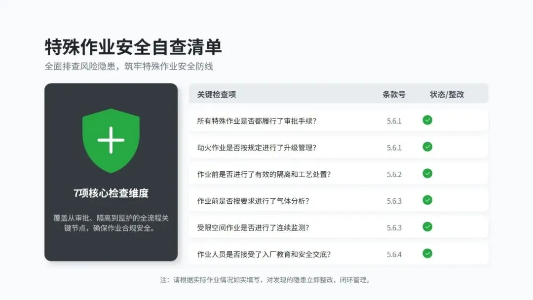This screenshot has width=533, height=300.
Task: Click clause number 5.6.2
Action: click(394, 174)
